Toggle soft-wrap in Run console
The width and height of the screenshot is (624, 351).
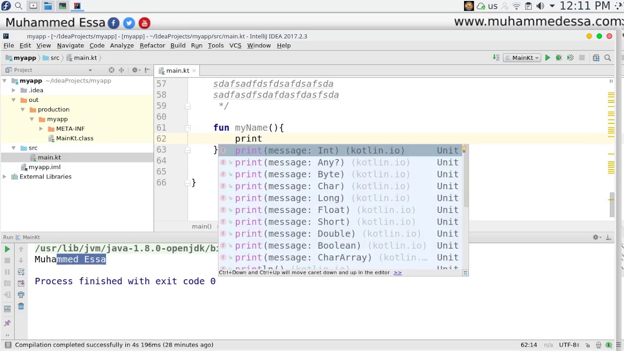point(21,272)
